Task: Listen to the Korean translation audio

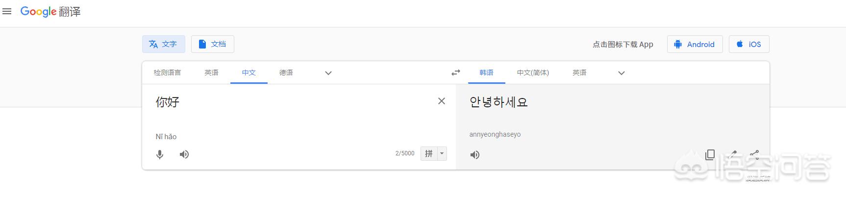Action: tap(475, 155)
